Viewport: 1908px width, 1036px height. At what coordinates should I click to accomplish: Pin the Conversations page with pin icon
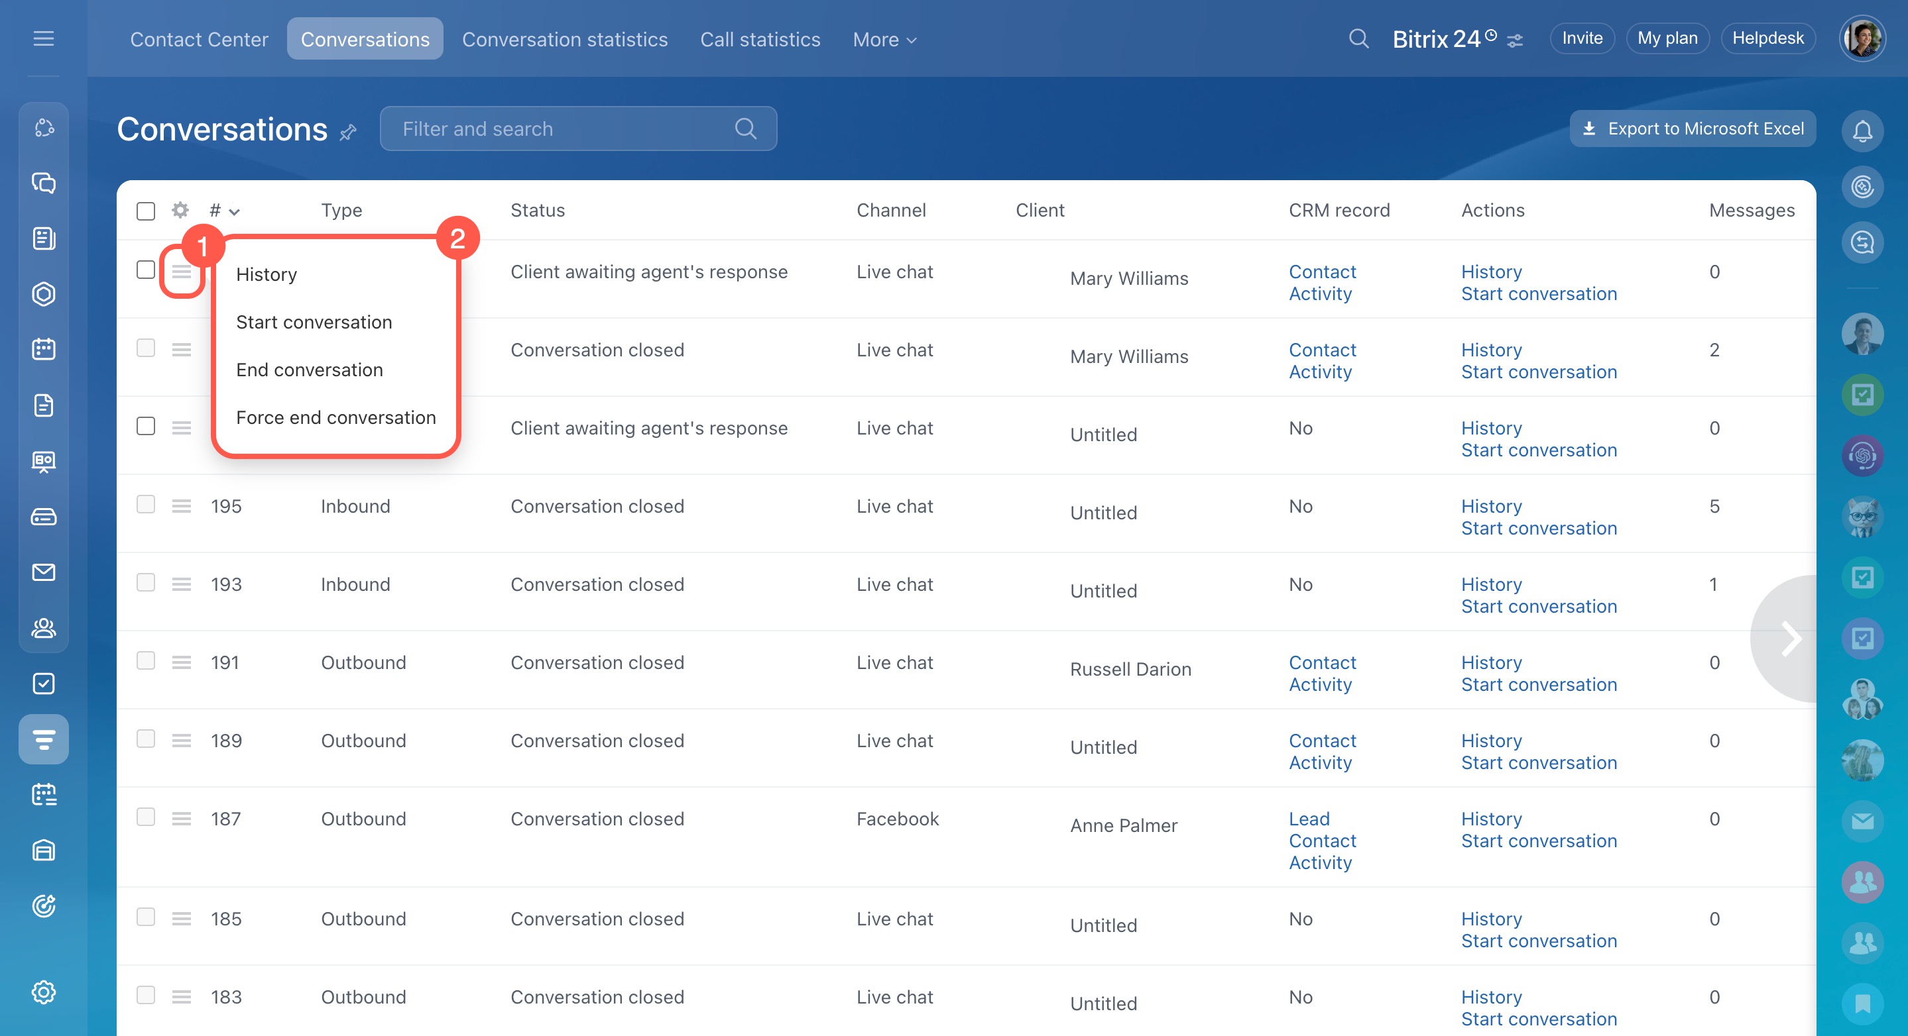[x=348, y=132]
